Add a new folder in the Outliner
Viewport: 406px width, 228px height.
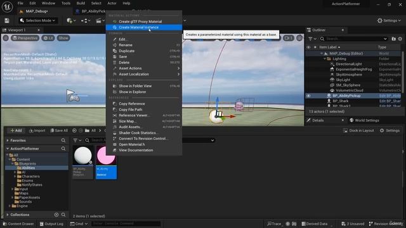(x=393, y=39)
